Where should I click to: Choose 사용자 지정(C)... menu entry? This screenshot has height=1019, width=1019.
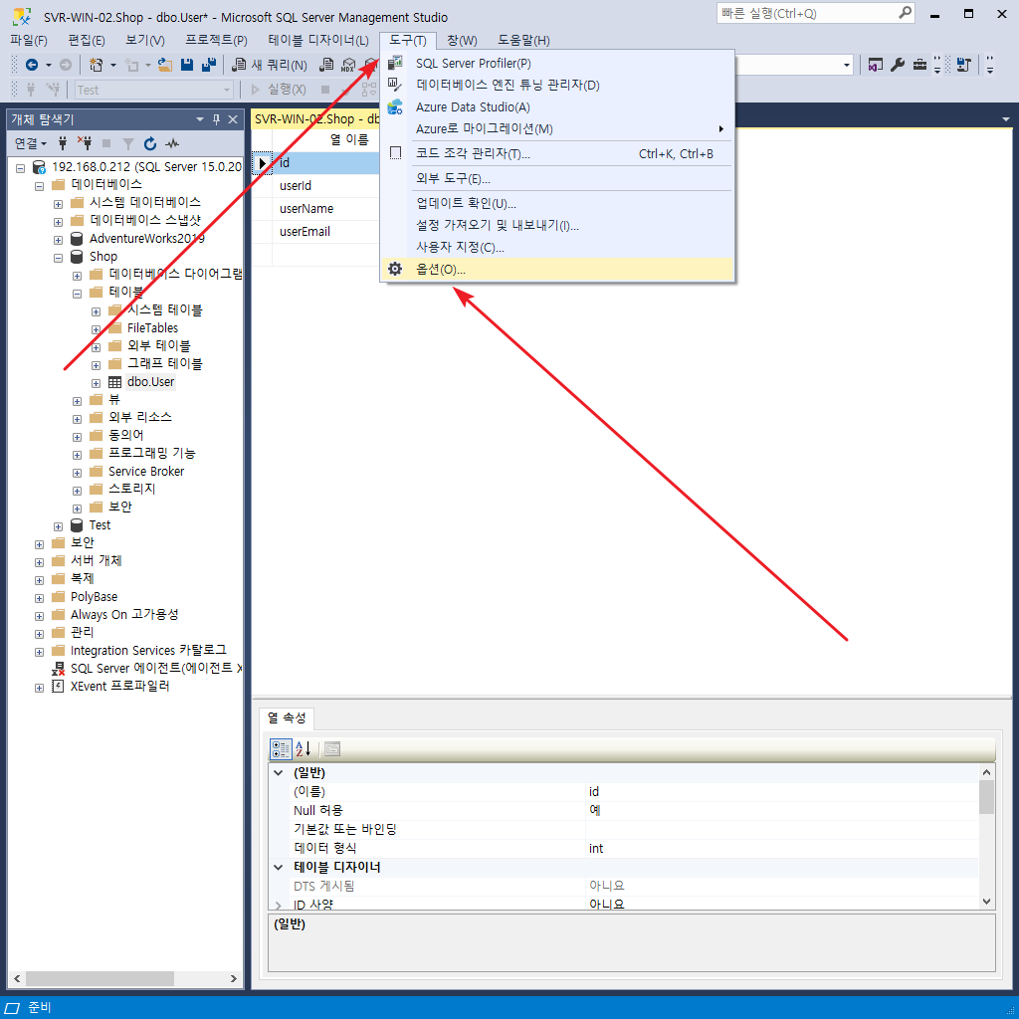click(557, 247)
